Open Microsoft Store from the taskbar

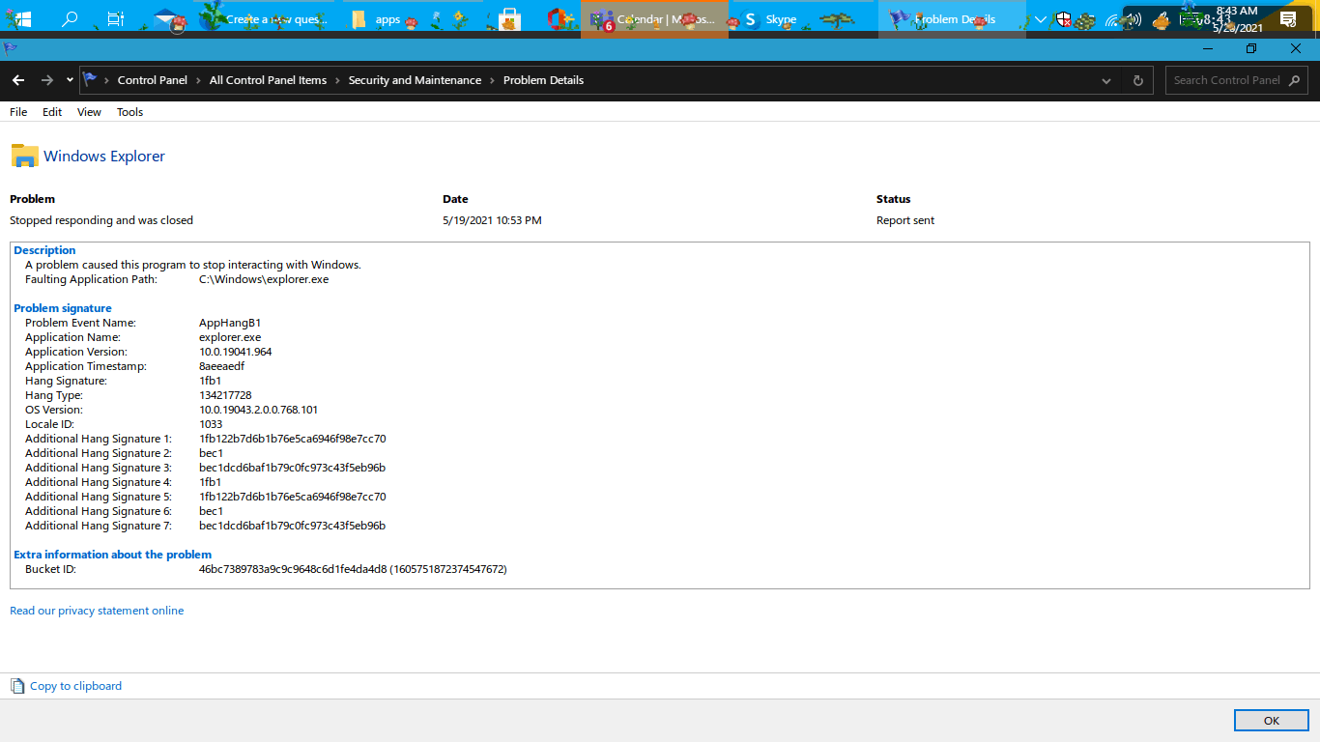[x=508, y=18]
